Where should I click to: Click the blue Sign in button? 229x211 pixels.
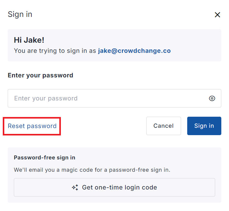pyautogui.click(x=204, y=126)
